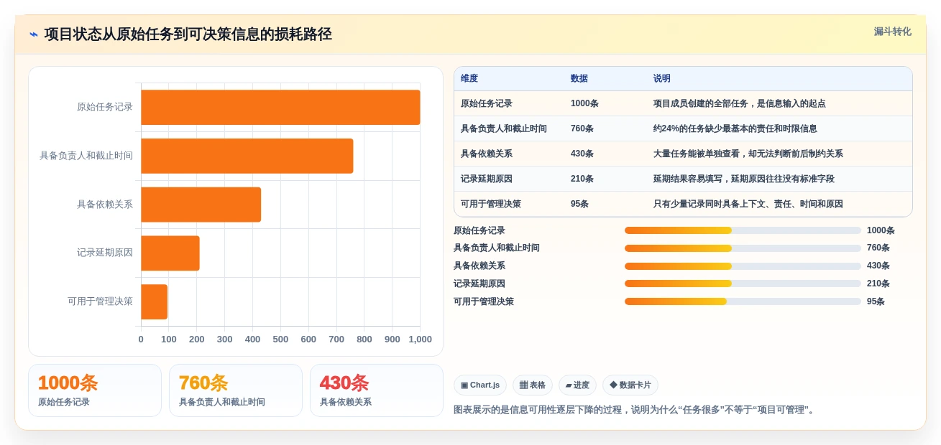Image resolution: width=941 pixels, height=445 pixels.
Task: Click table row label 具备依赖关系
Action: [487, 154]
